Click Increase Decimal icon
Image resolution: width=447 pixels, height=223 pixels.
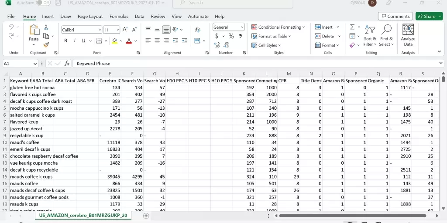[217, 45]
